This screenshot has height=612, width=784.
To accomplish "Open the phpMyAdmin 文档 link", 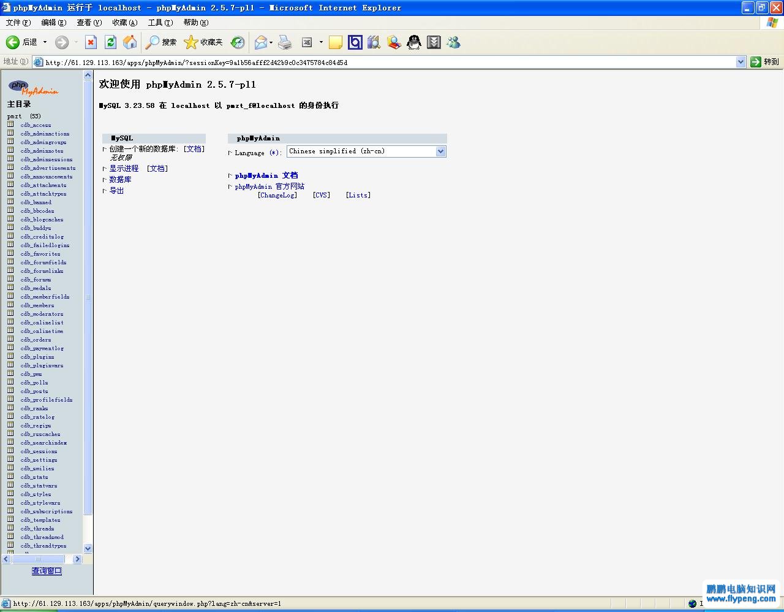I will click(x=266, y=175).
